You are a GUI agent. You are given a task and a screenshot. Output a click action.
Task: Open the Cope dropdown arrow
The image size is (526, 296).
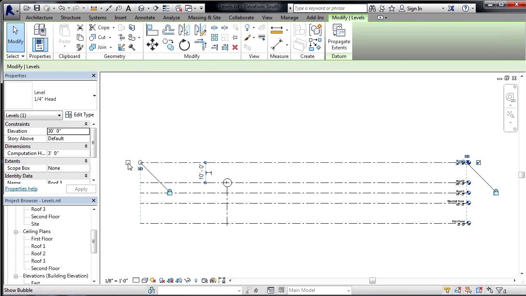(113, 28)
